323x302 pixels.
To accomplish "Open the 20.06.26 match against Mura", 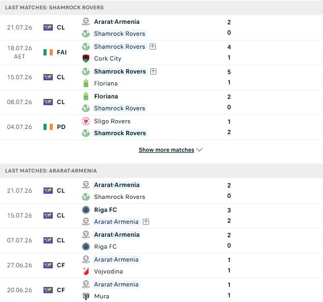I will click(162, 290).
